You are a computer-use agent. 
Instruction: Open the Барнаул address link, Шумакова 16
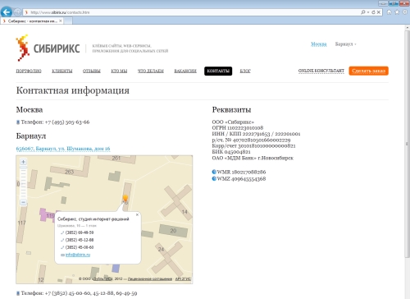pos(63,149)
